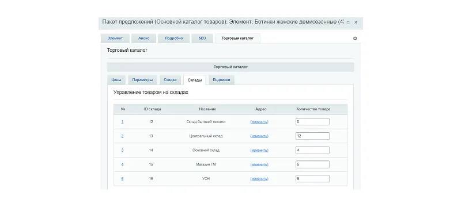Select the УСН name cell

pos(206,179)
